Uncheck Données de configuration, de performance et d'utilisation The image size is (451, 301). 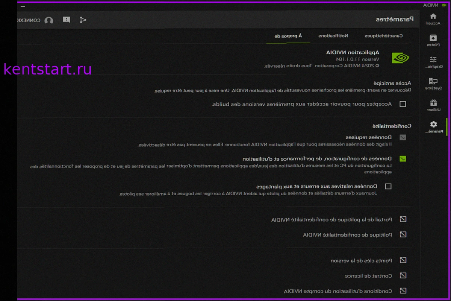tap(403, 159)
